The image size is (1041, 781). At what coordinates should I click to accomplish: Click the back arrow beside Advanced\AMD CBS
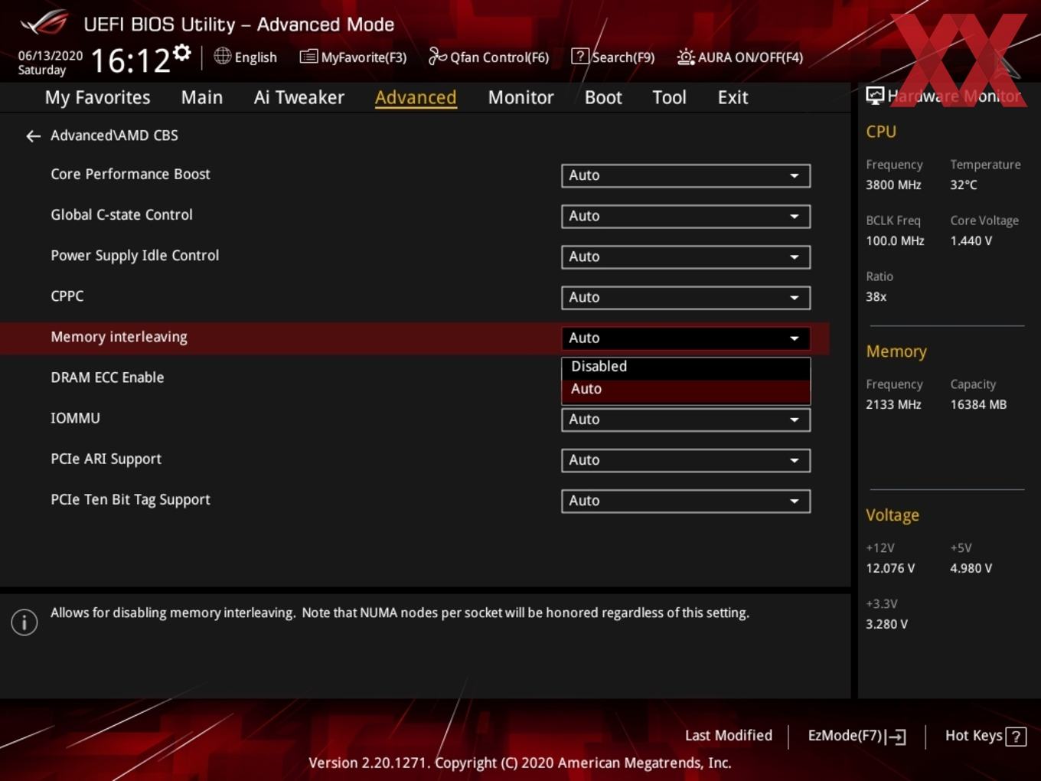(33, 136)
